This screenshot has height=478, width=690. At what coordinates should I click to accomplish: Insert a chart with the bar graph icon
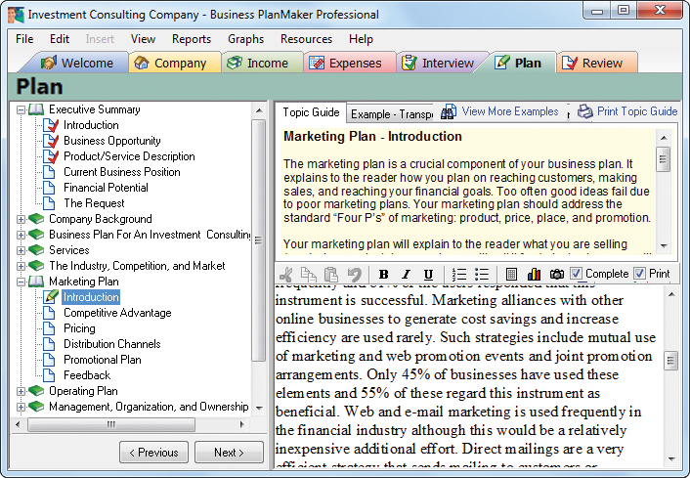click(x=534, y=275)
